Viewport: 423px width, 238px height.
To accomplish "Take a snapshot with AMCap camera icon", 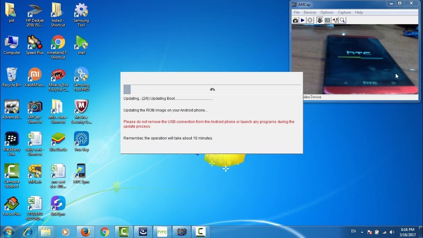I will pos(295,20).
